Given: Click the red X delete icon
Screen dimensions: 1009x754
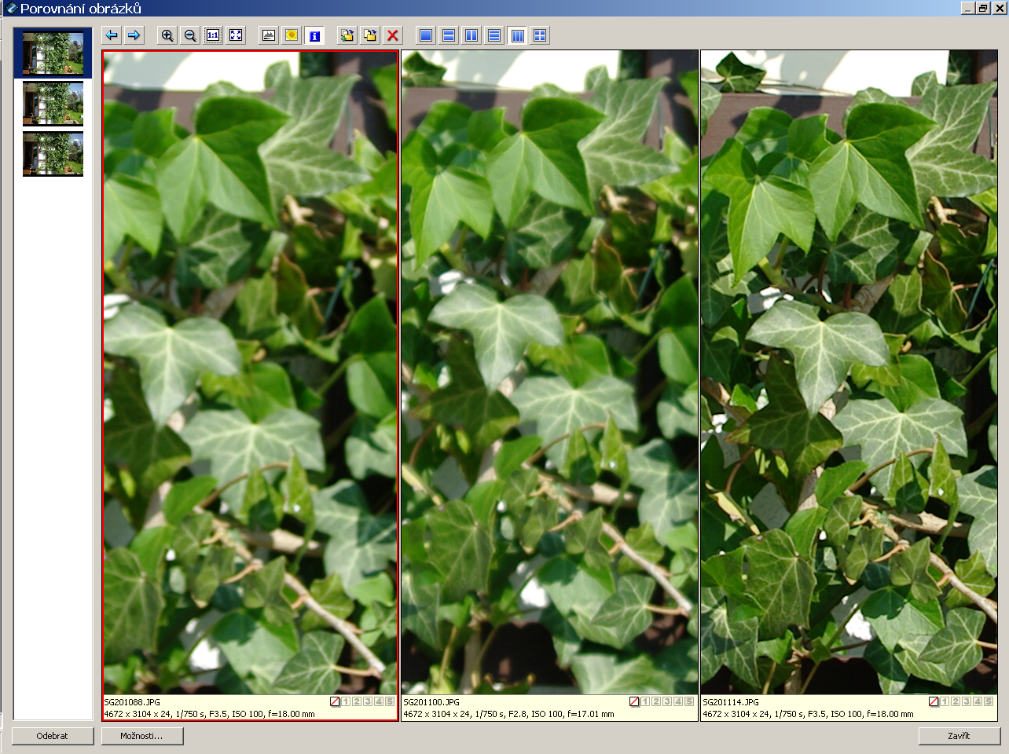Looking at the screenshot, I should [393, 35].
